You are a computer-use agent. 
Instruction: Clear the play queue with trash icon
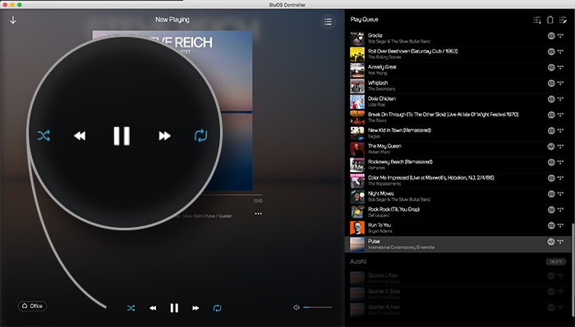[x=550, y=20]
